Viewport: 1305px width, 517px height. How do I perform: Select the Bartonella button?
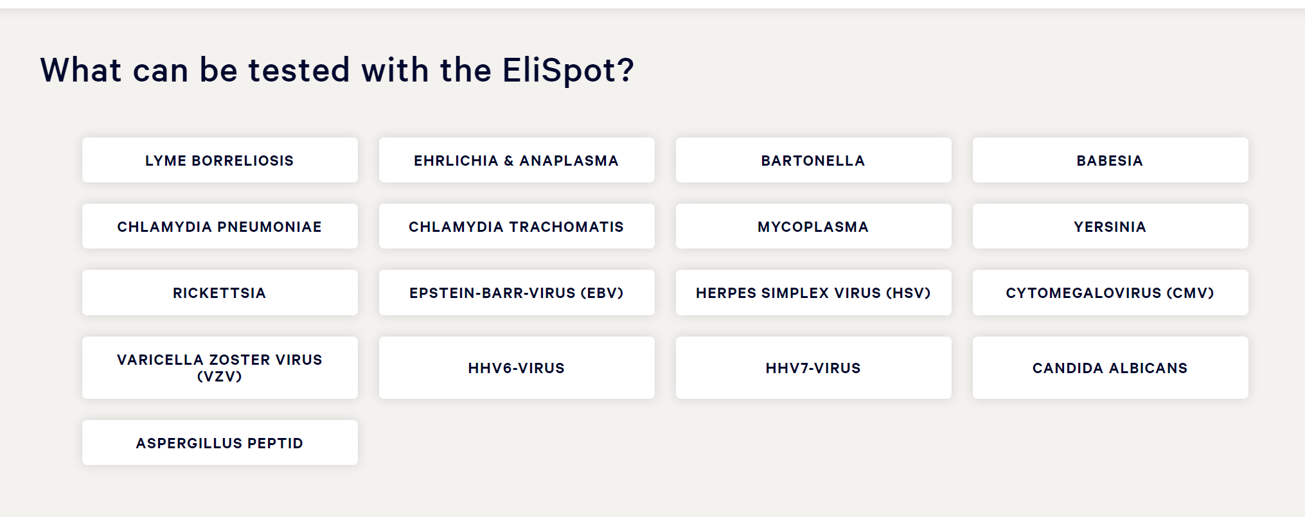pos(813,160)
